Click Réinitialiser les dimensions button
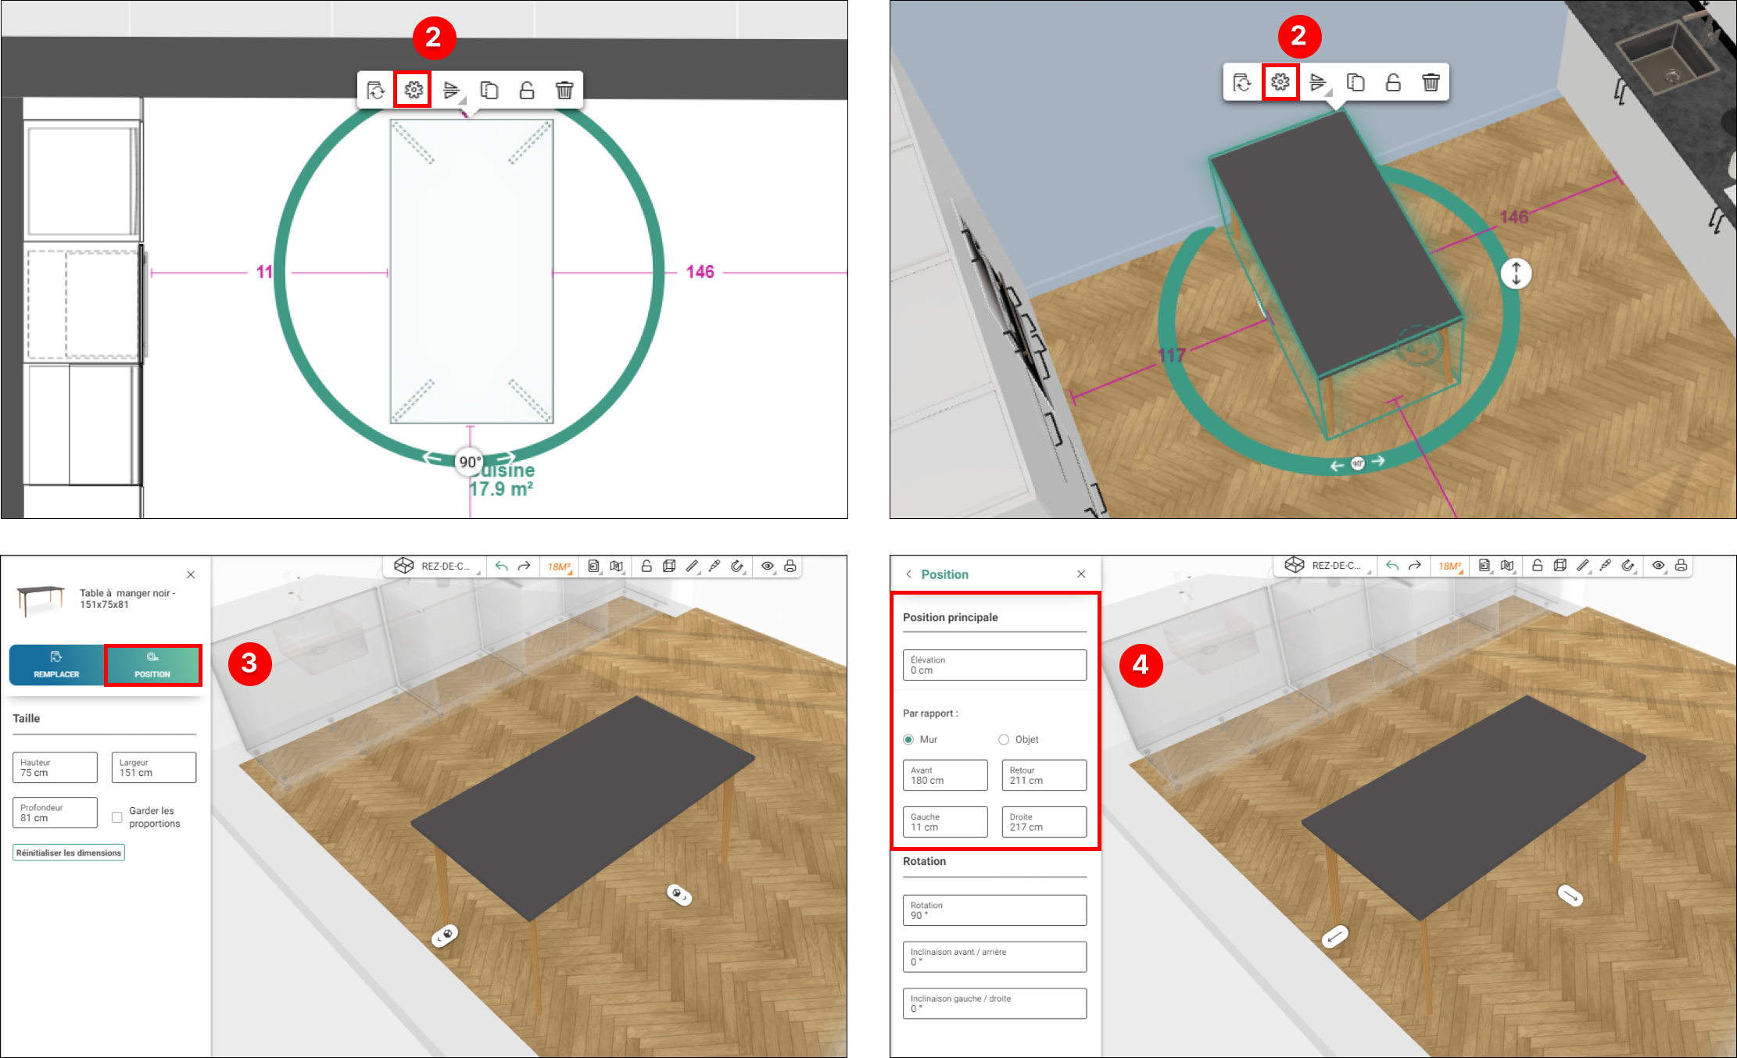1737x1058 pixels. click(x=69, y=852)
